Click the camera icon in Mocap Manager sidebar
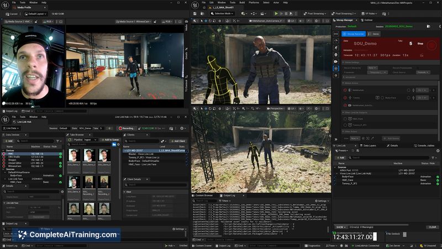 336,61
